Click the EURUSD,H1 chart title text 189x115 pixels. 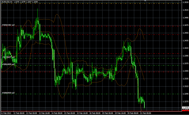(x=7, y=2)
